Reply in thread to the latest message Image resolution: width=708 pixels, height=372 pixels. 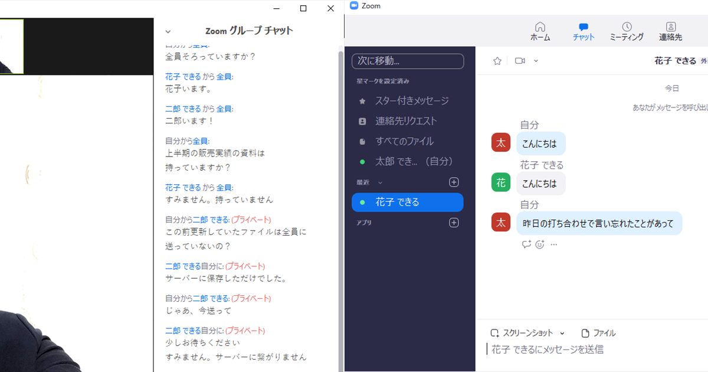(x=526, y=244)
